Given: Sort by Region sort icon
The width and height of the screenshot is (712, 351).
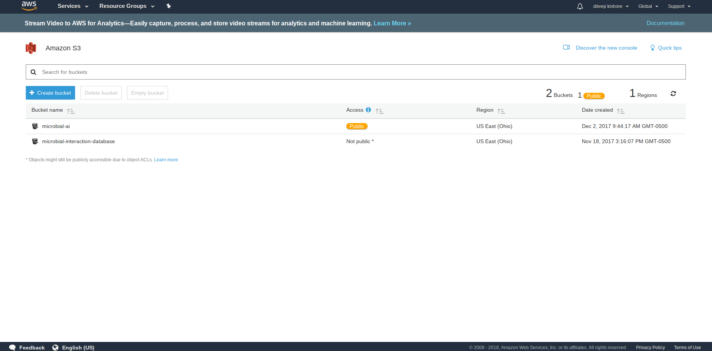Looking at the screenshot, I should [x=501, y=111].
